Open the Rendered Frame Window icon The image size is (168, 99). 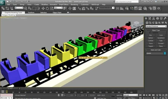coord(154,8)
